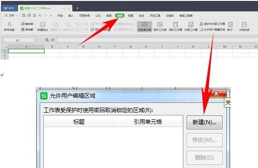Toggle the 锁定单元格 lock cell button
The width and height of the screenshot is (258, 168).
point(145,27)
